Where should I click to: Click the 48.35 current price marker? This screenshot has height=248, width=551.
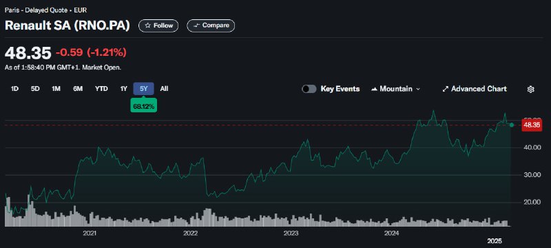pos(531,125)
